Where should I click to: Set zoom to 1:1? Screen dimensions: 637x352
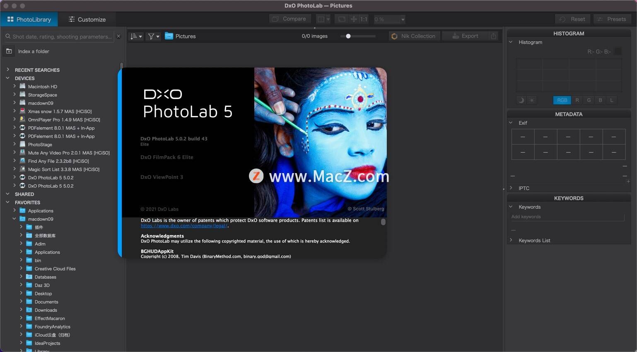363,19
